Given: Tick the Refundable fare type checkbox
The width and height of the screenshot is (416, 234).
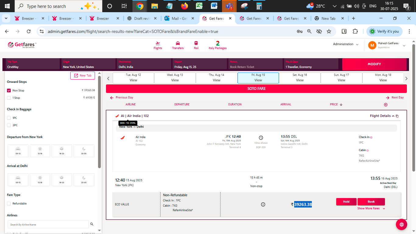Looking at the screenshot, I should pyautogui.click(x=9, y=204).
